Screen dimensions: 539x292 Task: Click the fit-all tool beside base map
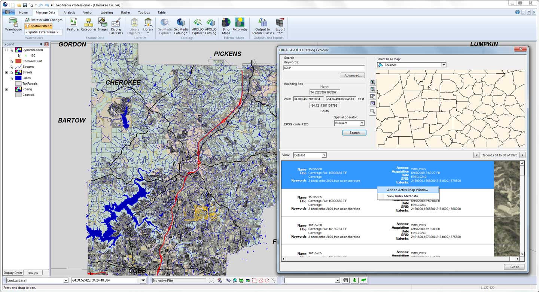click(372, 104)
